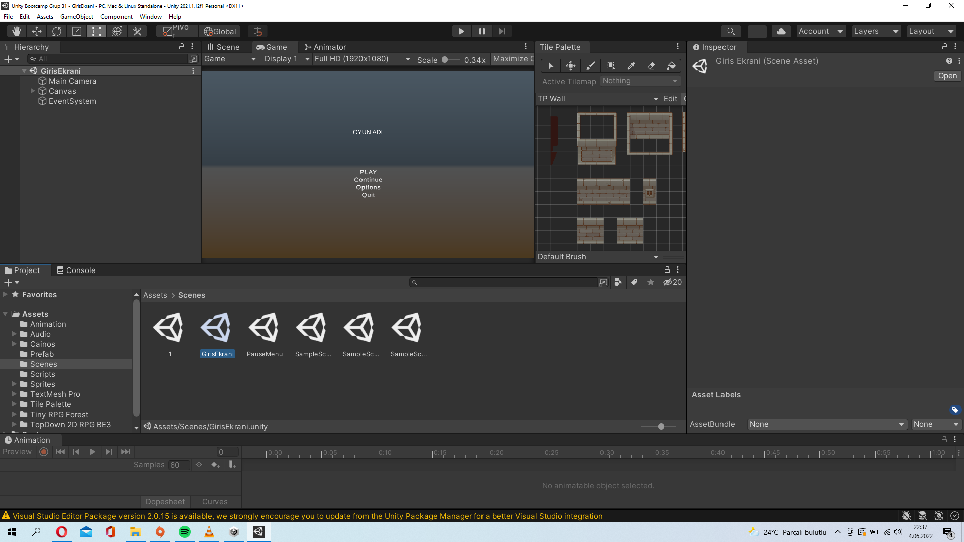Screen dimensions: 964x542
Task: Toggle the Pivot/Center handle mode
Action: (175, 31)
